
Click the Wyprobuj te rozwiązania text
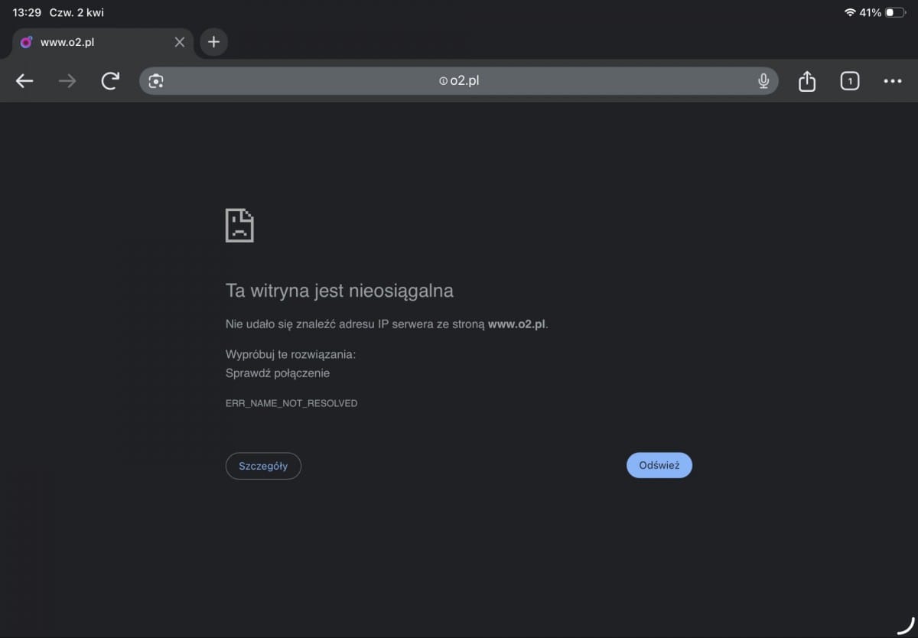click(x=291, y=355)
